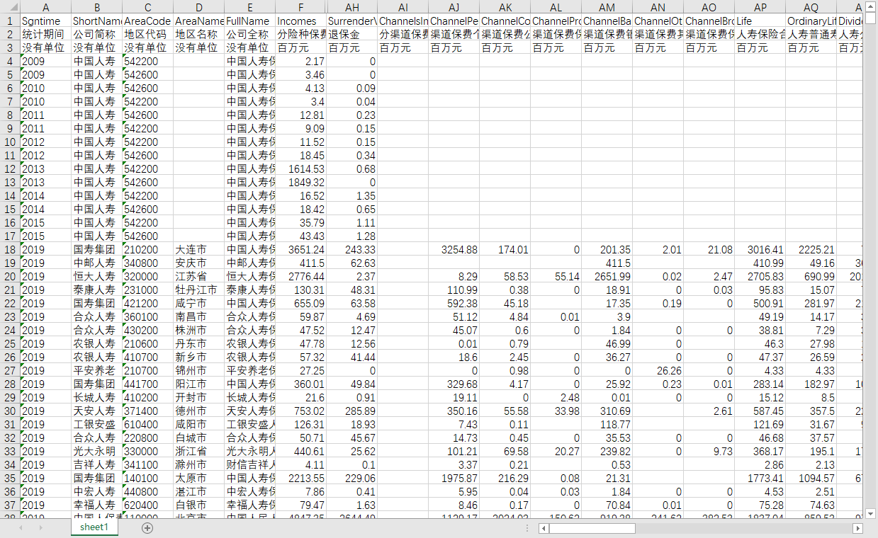The image size is (878, 538).
Task: Select the 'FullName' header cell
Action: pyautogui.click(x=250, y=21)
